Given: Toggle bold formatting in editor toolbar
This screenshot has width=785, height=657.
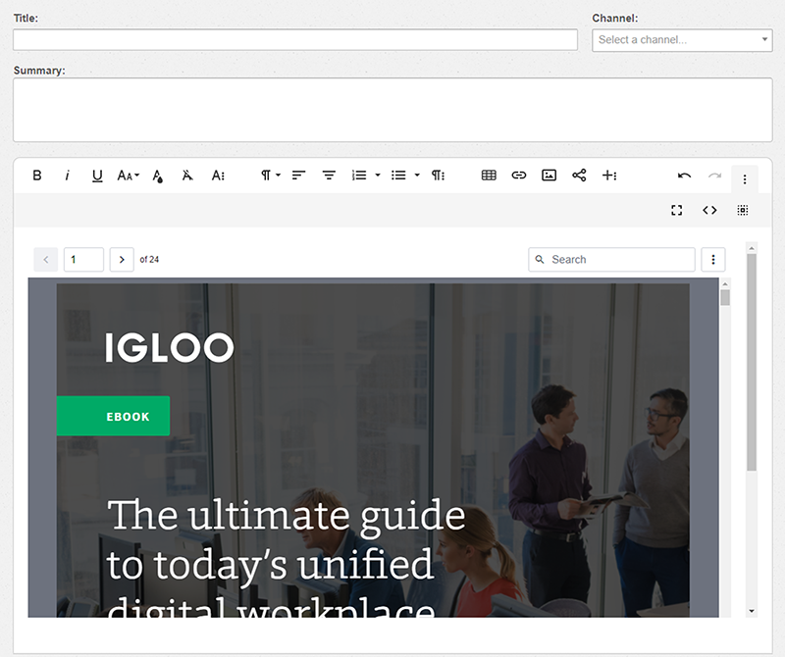Looking at the screenshot, I should (37, 176).
